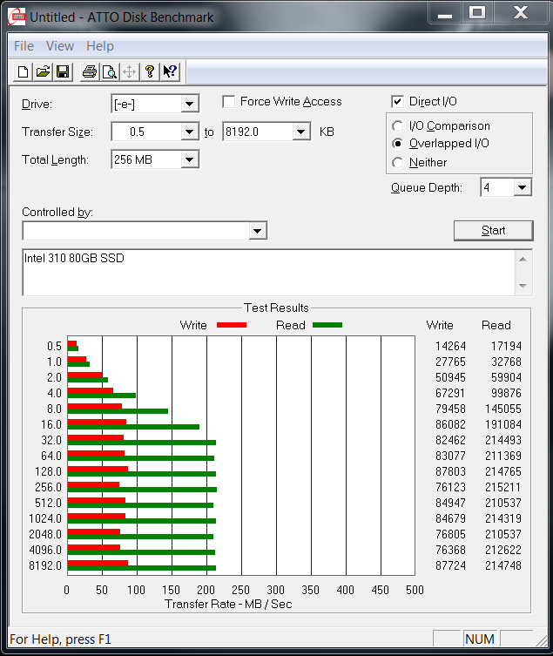Activate the context help pointer icon
553x656 pixels.
[x=170, y=71]
